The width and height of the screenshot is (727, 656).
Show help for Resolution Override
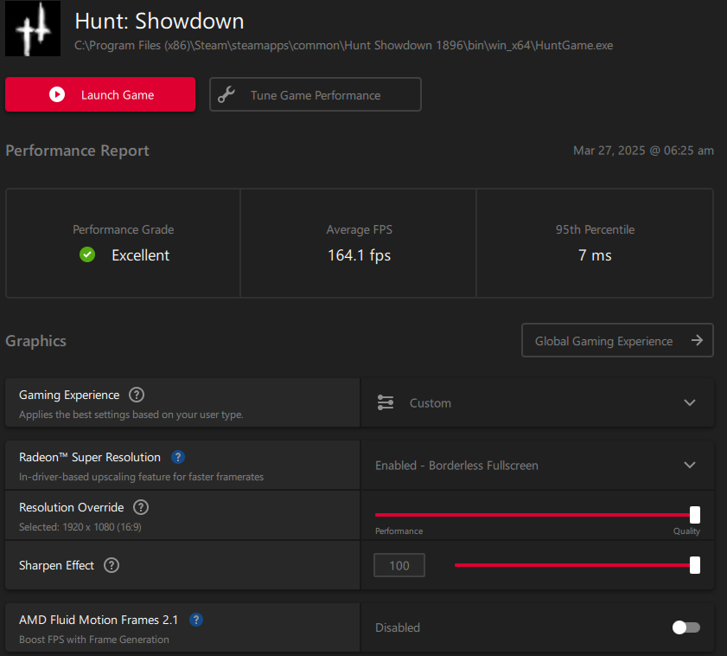[141, 507]
